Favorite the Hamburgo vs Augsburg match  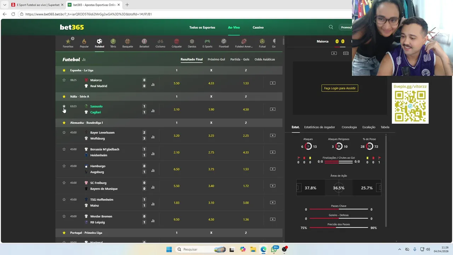coord(64,166)
